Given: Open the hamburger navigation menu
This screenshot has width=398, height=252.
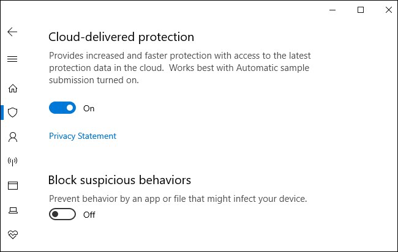Looking at the screenshot, I should pos(12,59).
